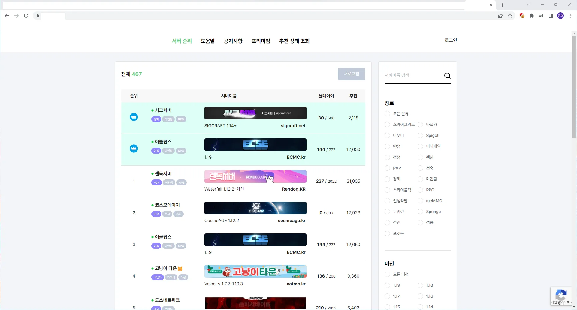Click the browser back arrow
This screenshot has height=310, width=577.
(7, 16)
